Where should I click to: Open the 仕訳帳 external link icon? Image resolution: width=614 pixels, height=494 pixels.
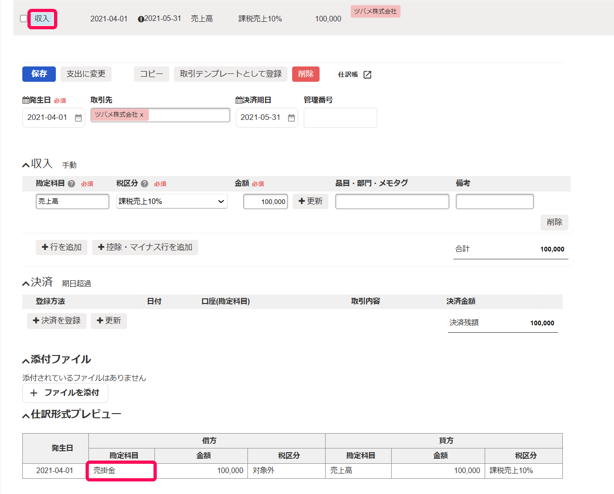[367, 74]
